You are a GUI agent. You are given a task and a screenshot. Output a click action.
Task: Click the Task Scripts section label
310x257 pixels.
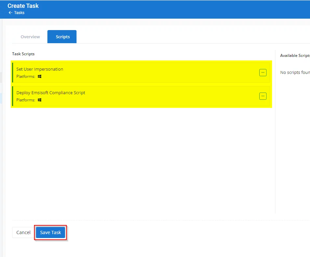[x=23, y=54]
